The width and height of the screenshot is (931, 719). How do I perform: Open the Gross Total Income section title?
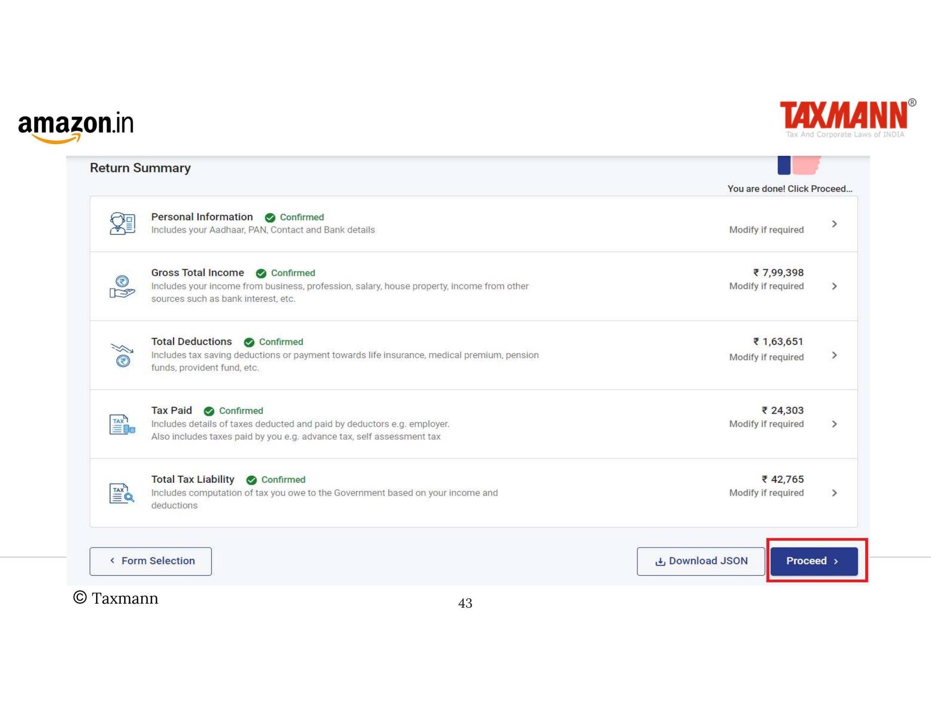point(197,273)
